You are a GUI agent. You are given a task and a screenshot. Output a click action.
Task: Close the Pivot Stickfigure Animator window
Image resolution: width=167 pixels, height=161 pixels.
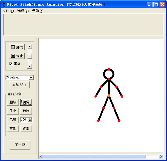pyautogui.click(x=162, y=5)
